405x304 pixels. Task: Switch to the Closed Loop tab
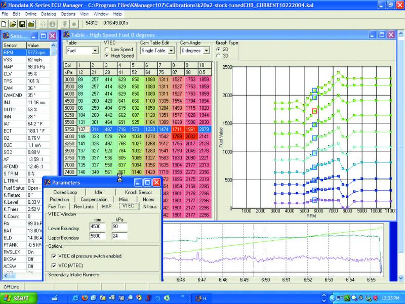[65, 192]
